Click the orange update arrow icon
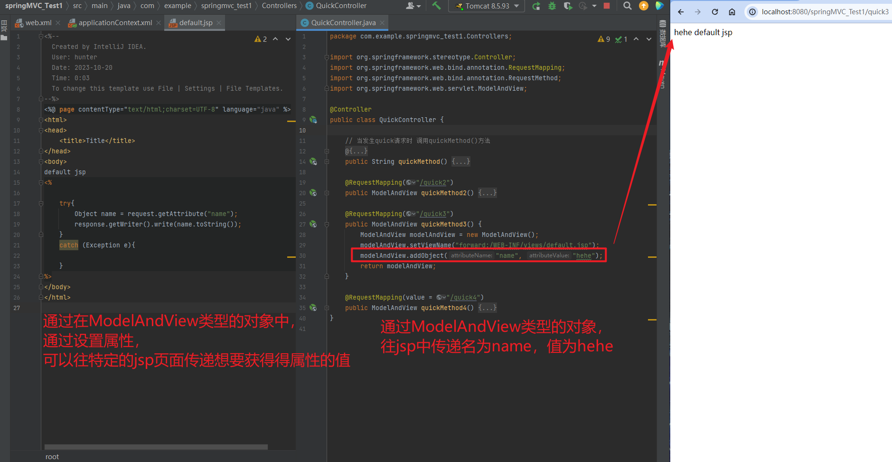Viewport: 892px width, 462px height. (x=643, y=6)
